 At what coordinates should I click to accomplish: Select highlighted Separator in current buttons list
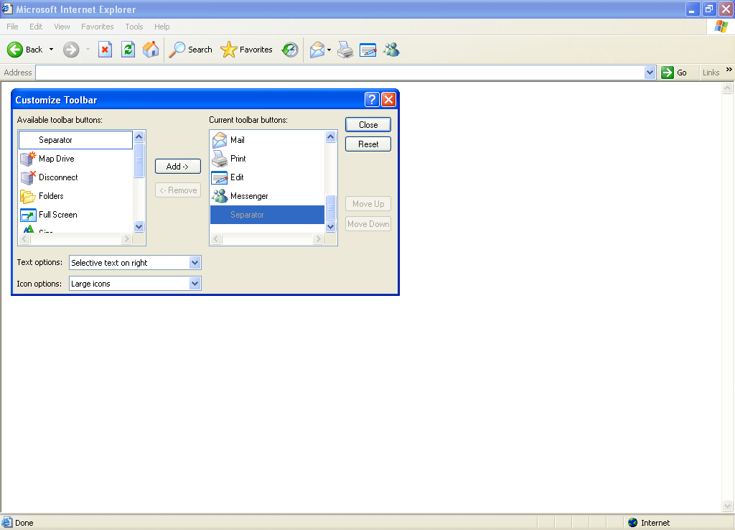267,215
